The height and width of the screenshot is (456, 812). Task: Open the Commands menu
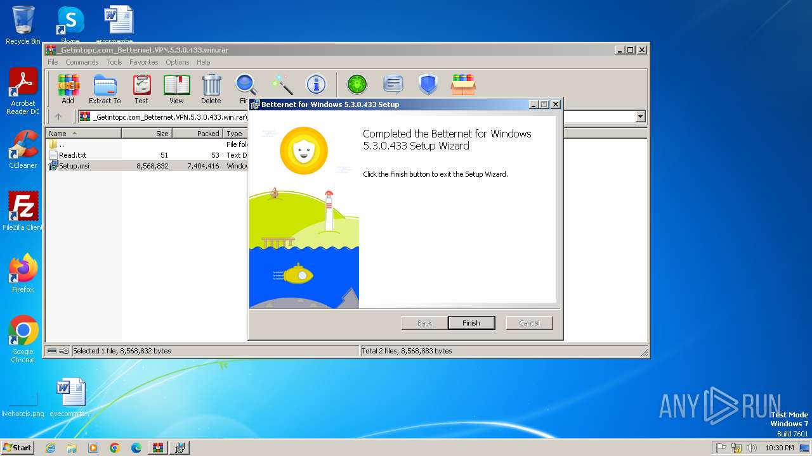coord(82,62)
